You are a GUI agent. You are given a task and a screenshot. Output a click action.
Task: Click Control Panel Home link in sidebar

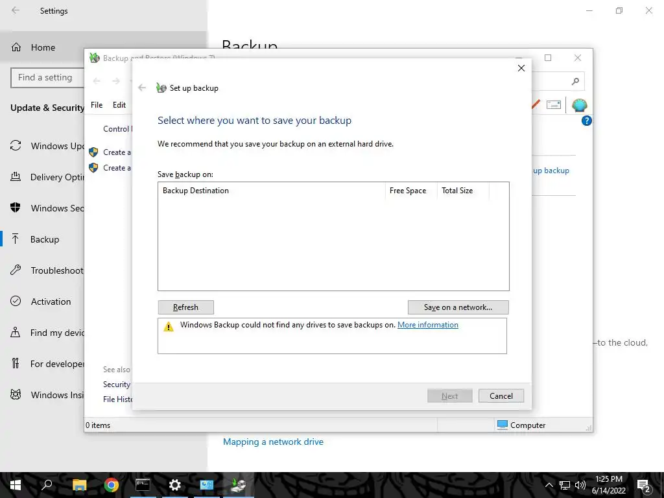117,129
